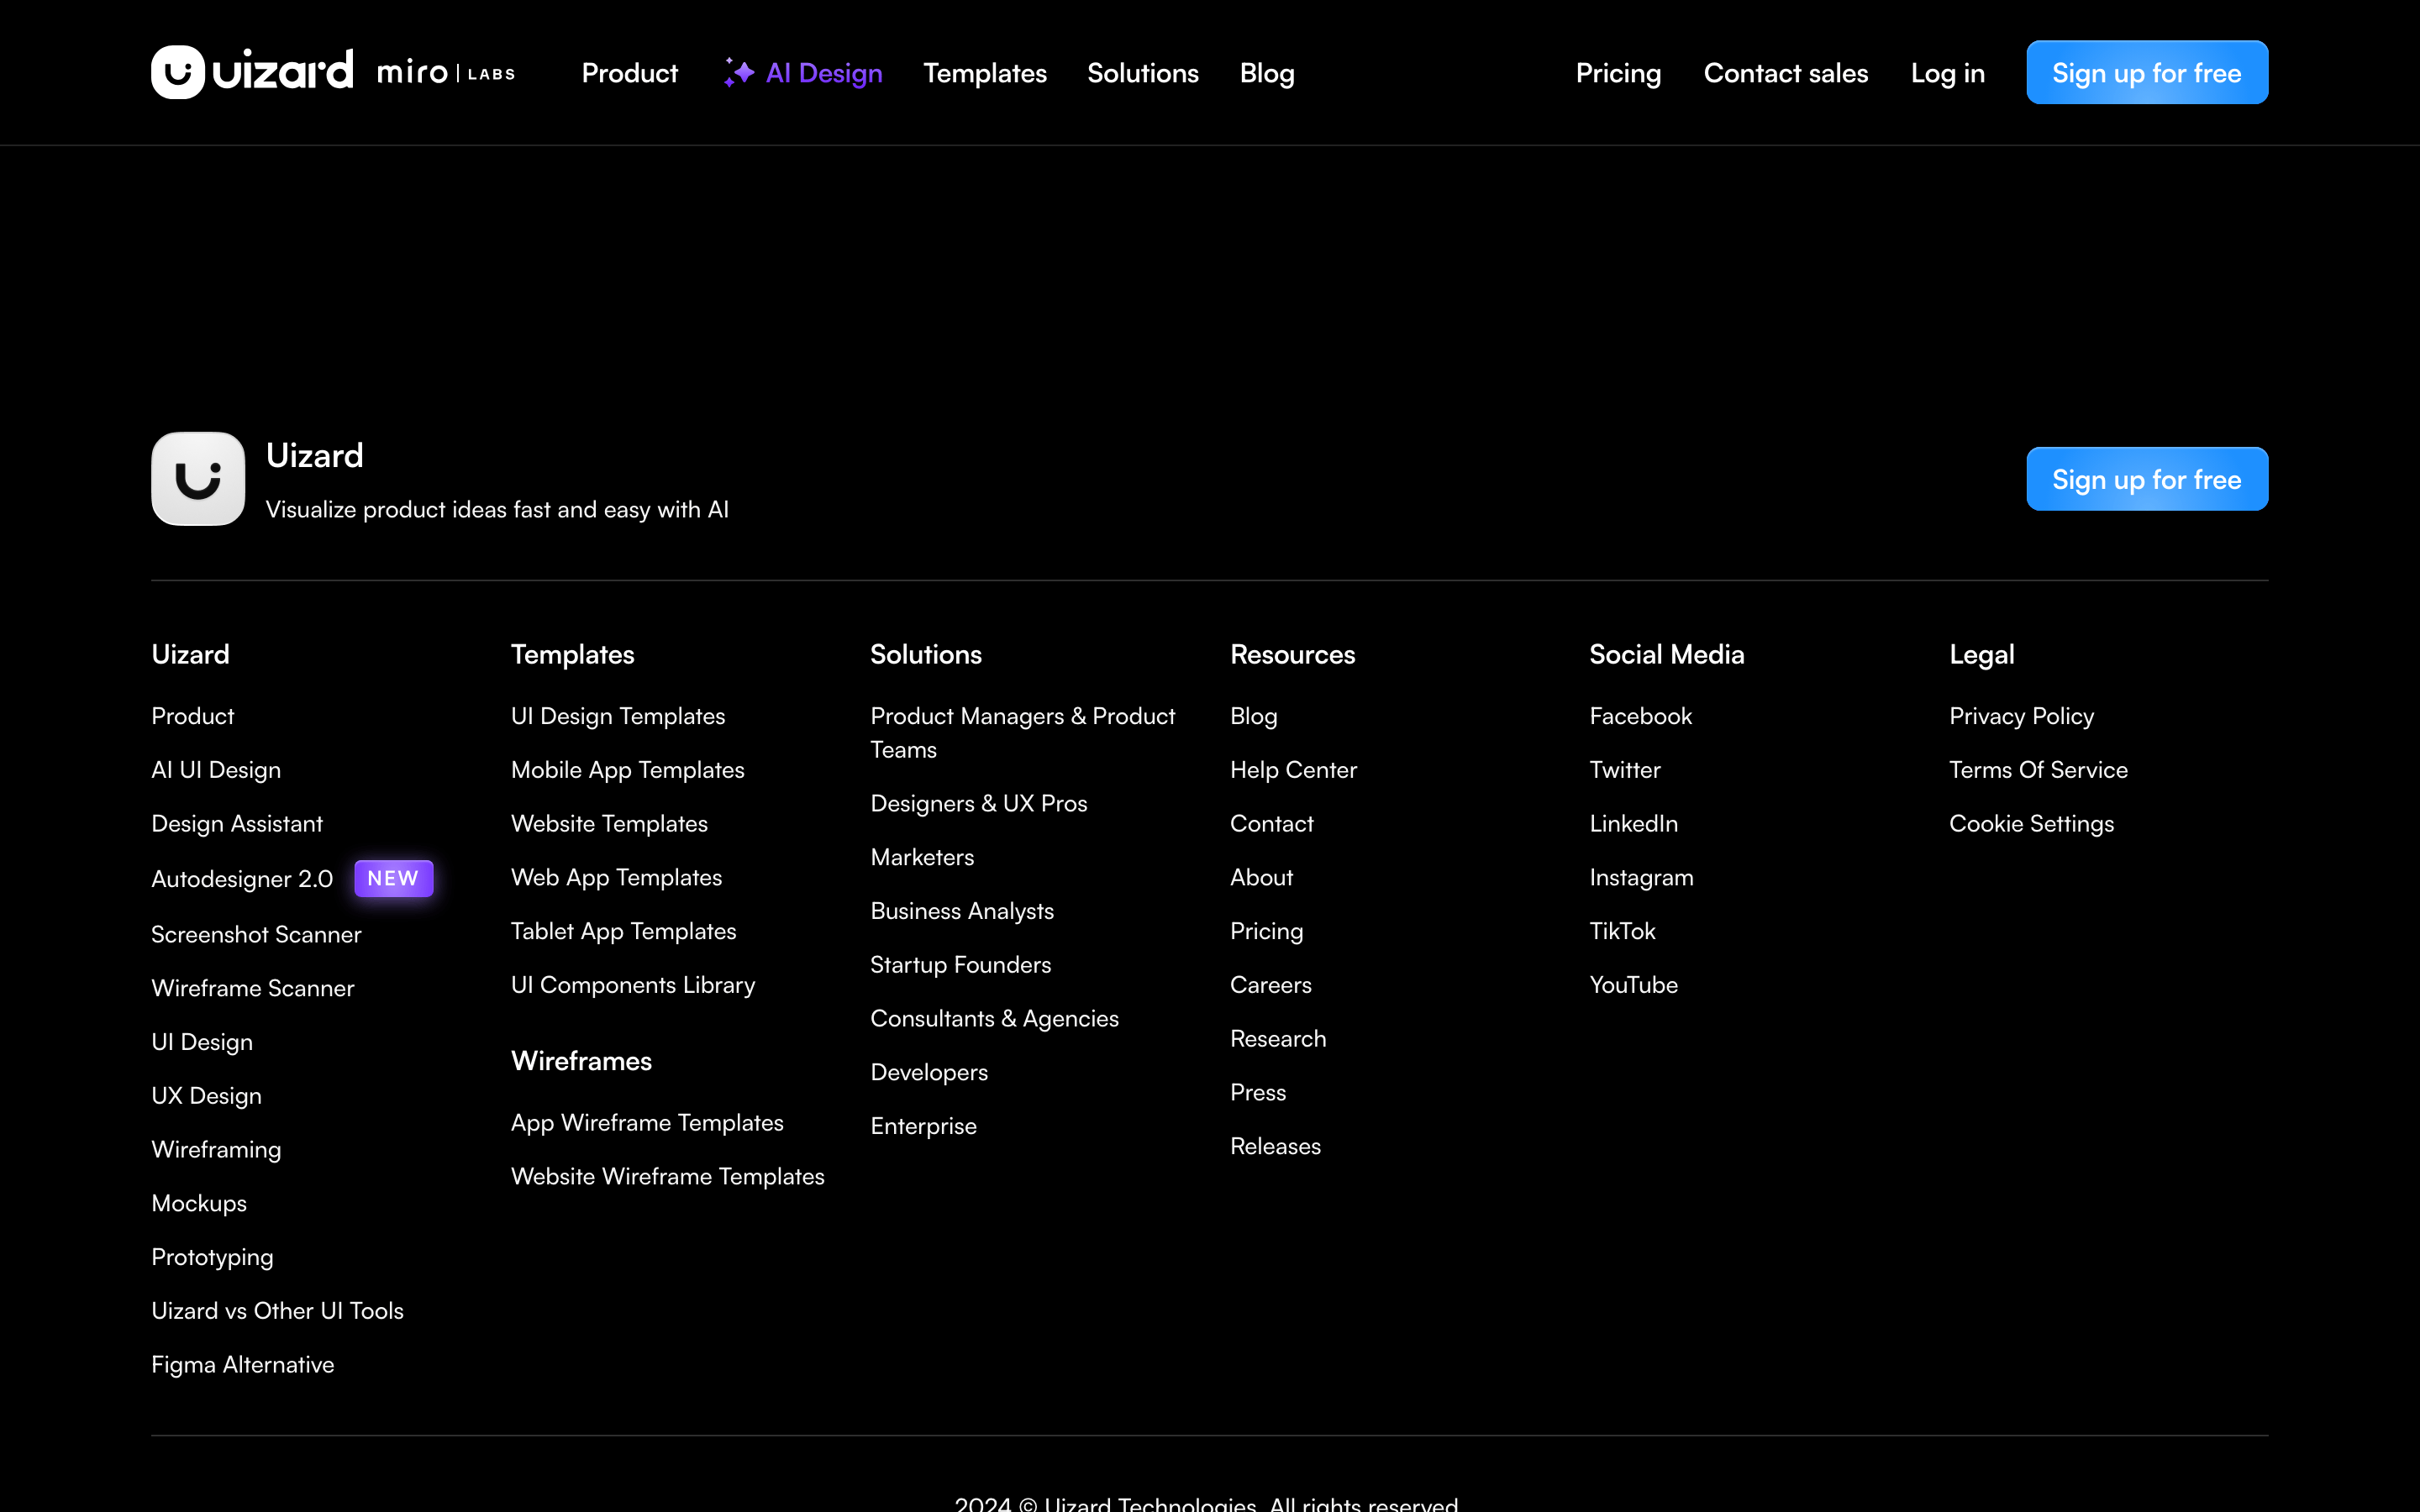
Task: Open the Enterprise solutions link
Action: pyautogui.click(x=923, y=1126)
